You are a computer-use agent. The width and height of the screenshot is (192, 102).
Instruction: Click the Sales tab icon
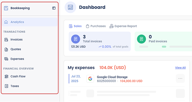[x=71, y=26]
